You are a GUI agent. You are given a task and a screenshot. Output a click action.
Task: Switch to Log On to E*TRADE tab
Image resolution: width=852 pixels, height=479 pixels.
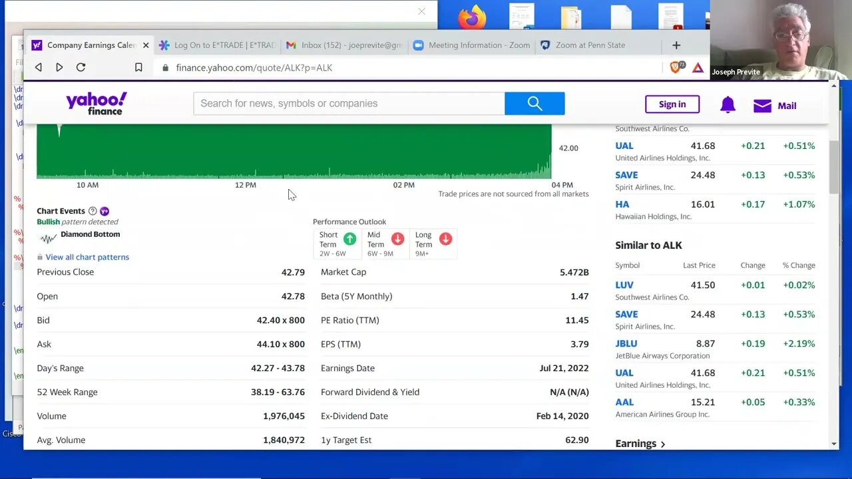[x=217, y=45]
